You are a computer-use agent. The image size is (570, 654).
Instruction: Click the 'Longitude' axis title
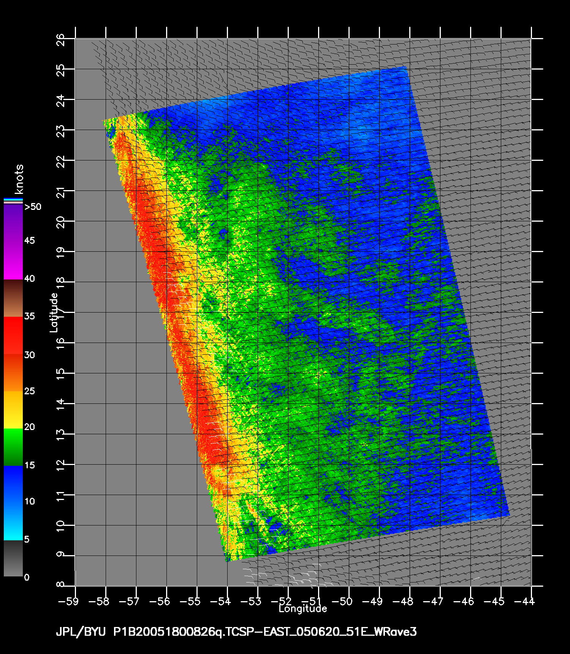pos(303,609)
